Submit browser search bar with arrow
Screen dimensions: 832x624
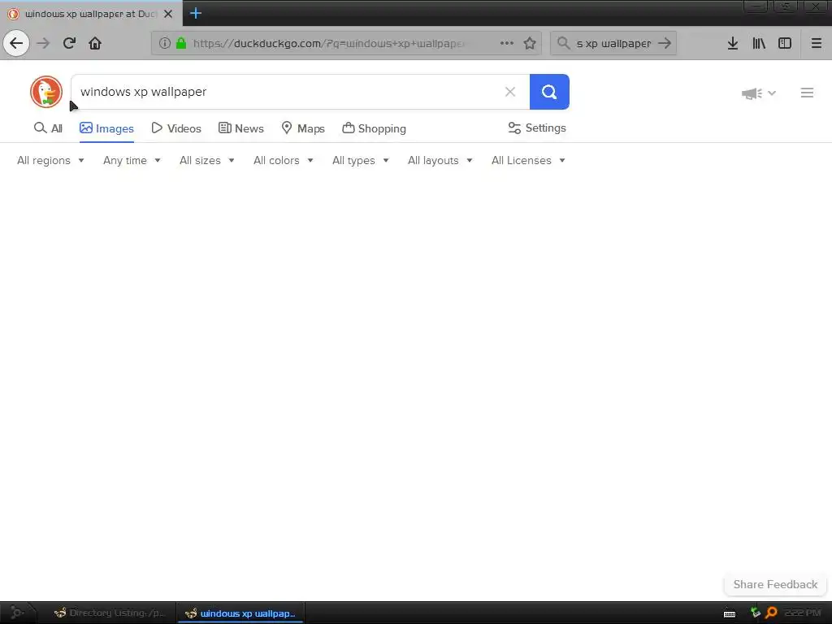pyautogui.click(x=665, y=43)
